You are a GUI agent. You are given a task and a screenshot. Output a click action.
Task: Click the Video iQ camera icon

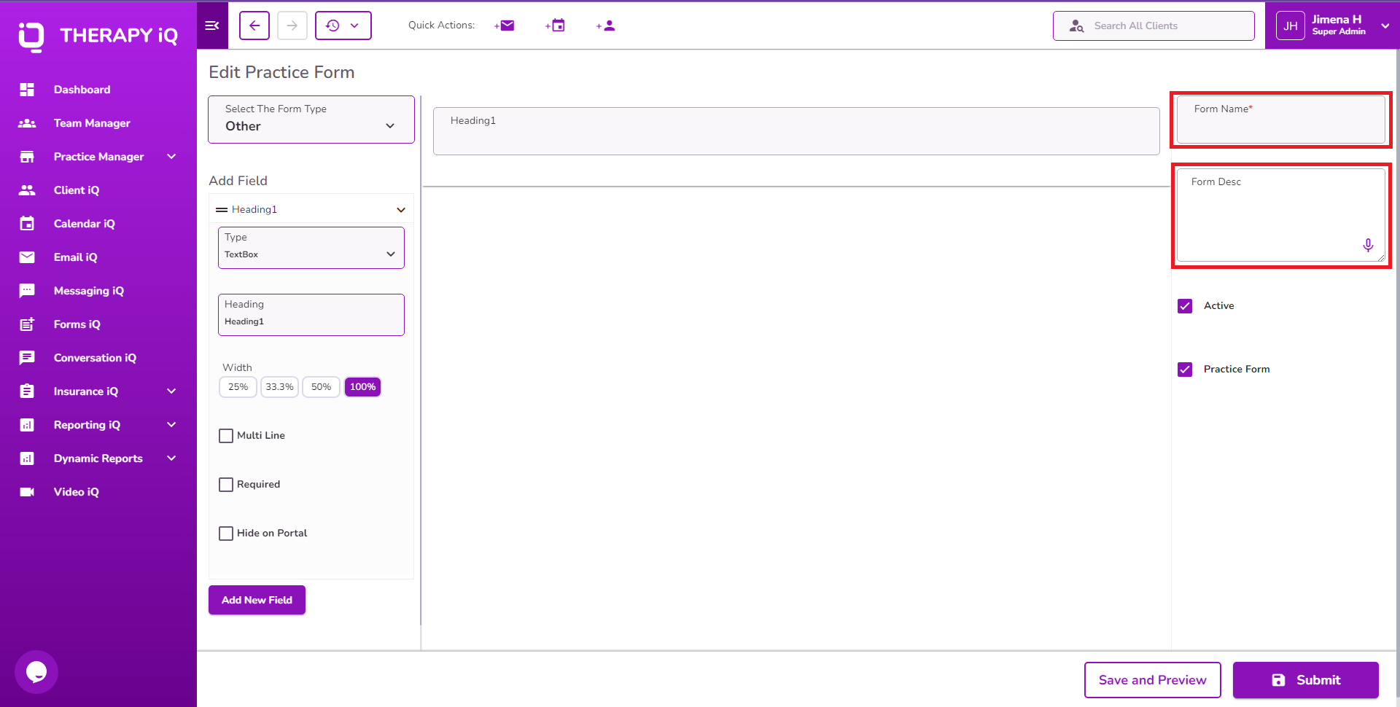click(x=27, y=492)
